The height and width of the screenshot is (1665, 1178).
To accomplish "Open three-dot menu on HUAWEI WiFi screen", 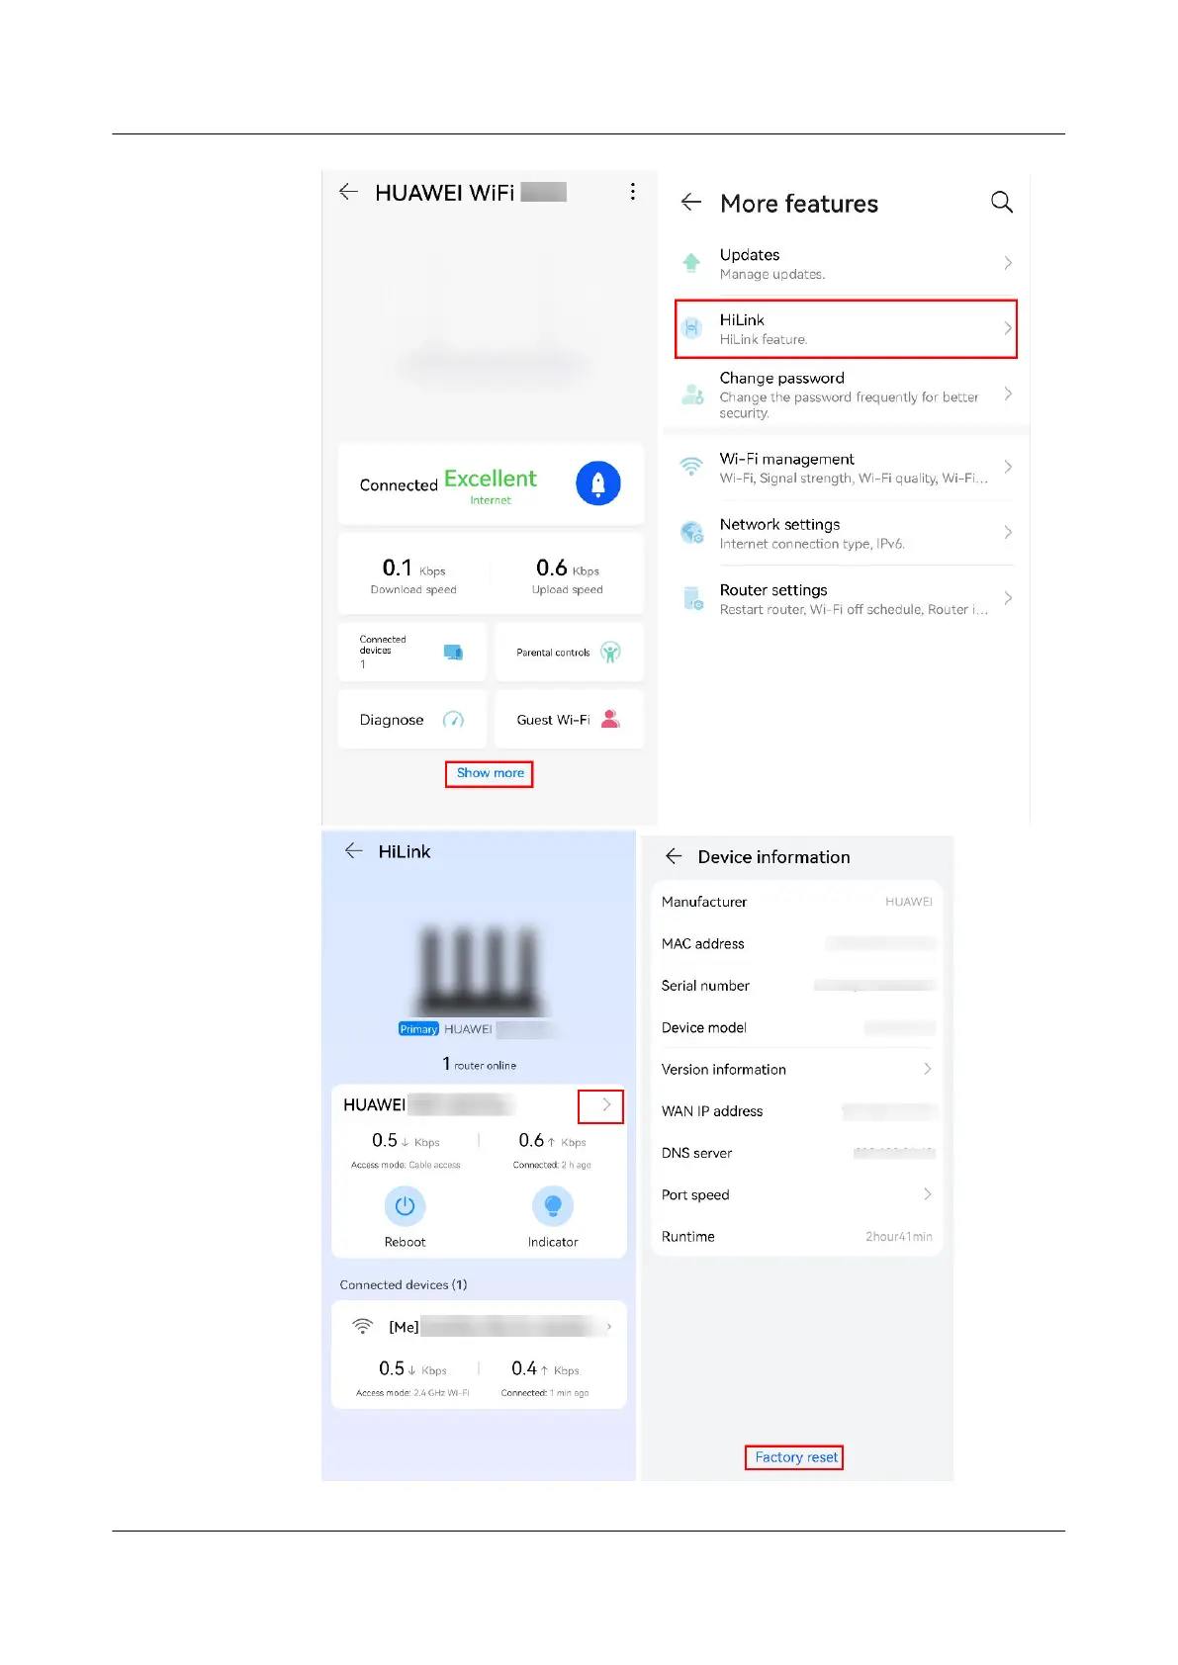I will pos(633,192).
